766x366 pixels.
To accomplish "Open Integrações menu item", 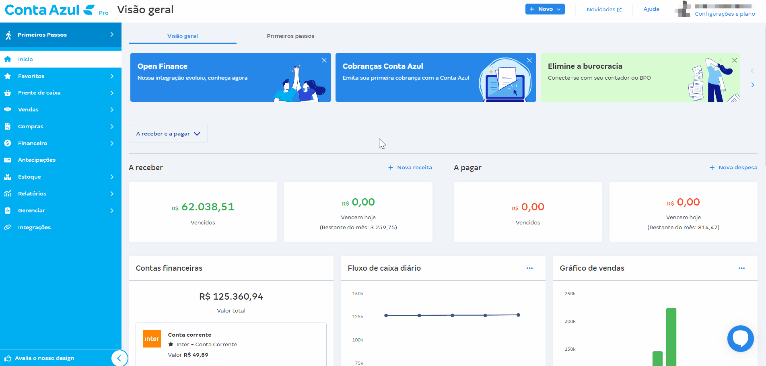I will pos(61,227).
